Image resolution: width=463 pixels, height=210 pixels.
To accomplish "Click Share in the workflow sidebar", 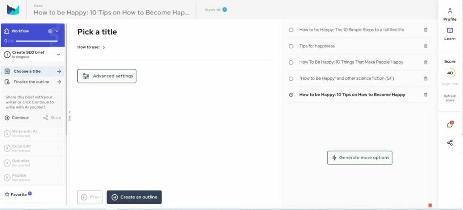I will click(x=52, y=118).
